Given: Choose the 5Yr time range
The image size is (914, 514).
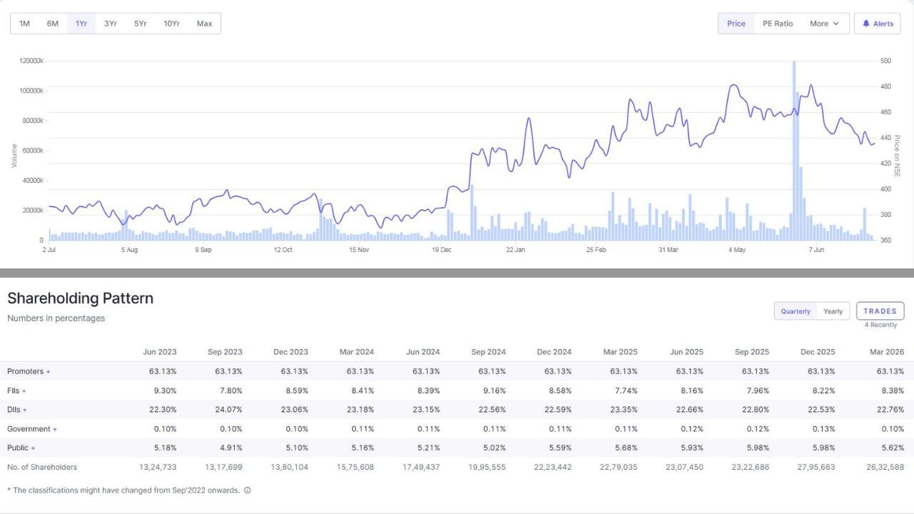Looking at the screenshot, I should [140, 24].
